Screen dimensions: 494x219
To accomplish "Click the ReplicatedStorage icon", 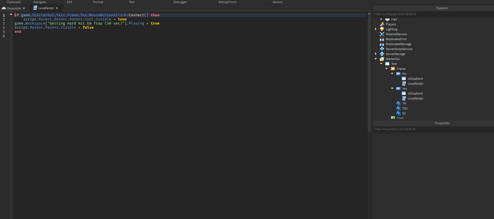I will pos(382,44).
